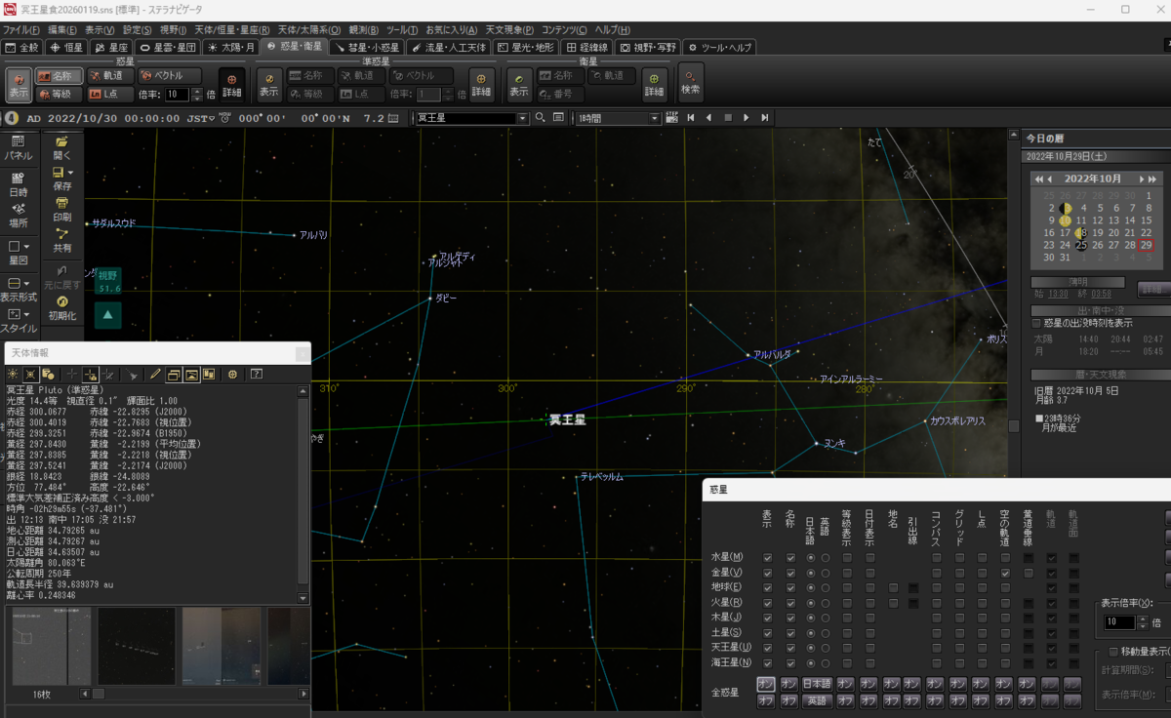This screenshot has width=1171, height=718.
Task: Click the upward triangle under 視野 readout
Action: (x=107, y=314)
